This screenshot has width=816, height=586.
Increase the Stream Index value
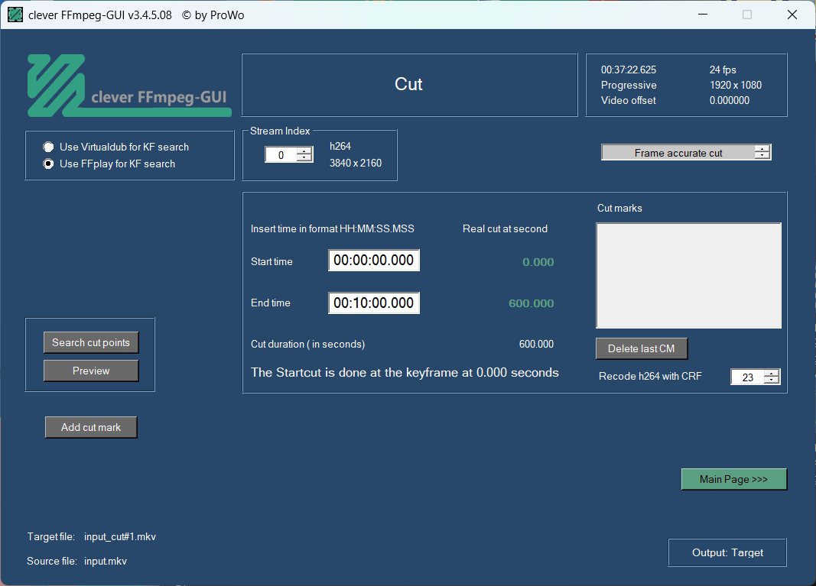pyautogui.click(x=304, y=151)
